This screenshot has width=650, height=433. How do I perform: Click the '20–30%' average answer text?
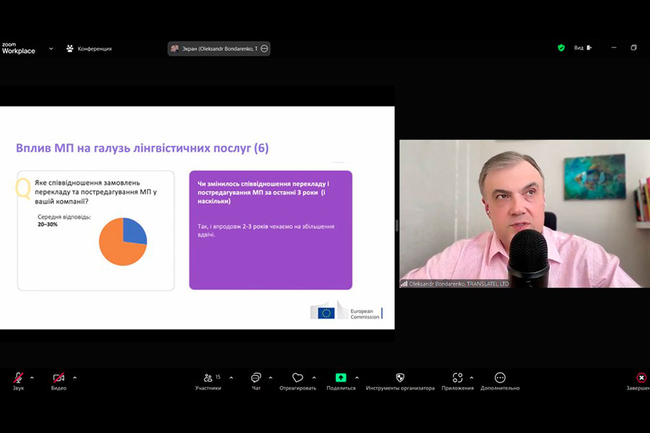tap(48, 224)
